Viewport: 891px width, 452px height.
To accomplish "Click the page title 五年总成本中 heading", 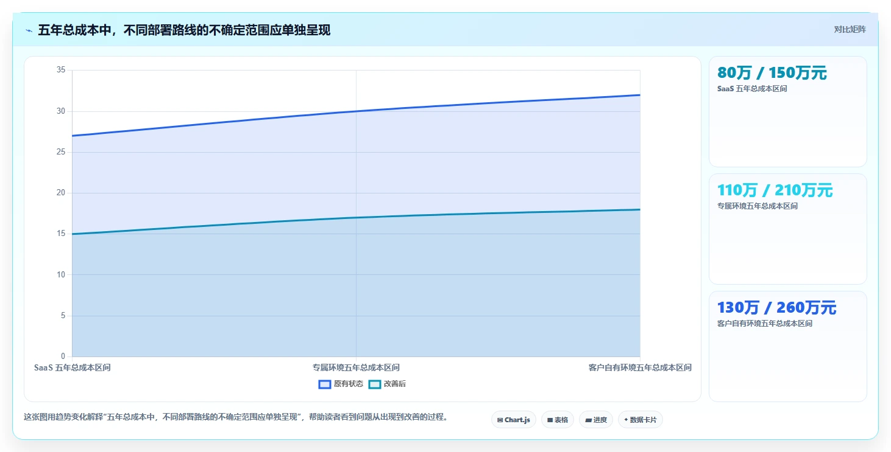I will pyautogui.click(x=184, y=30).
